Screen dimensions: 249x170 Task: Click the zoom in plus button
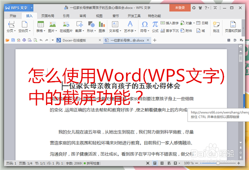coord(239,163)
